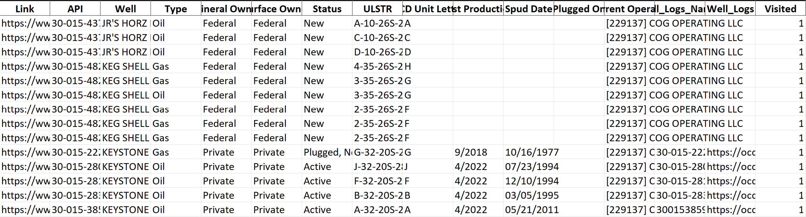Click the ULSTR column header
This screenshot has height=217, width=806.
[377, 9]
